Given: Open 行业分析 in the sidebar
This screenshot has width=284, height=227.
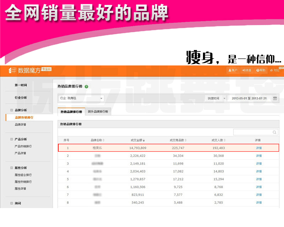Looking at the screenshot, I should click(x=21, y=98).
